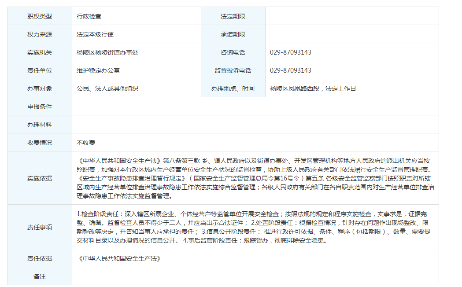Click the 不收费 fee value
This screenshot has width=462, height=287.
click(x=86, y=143)
